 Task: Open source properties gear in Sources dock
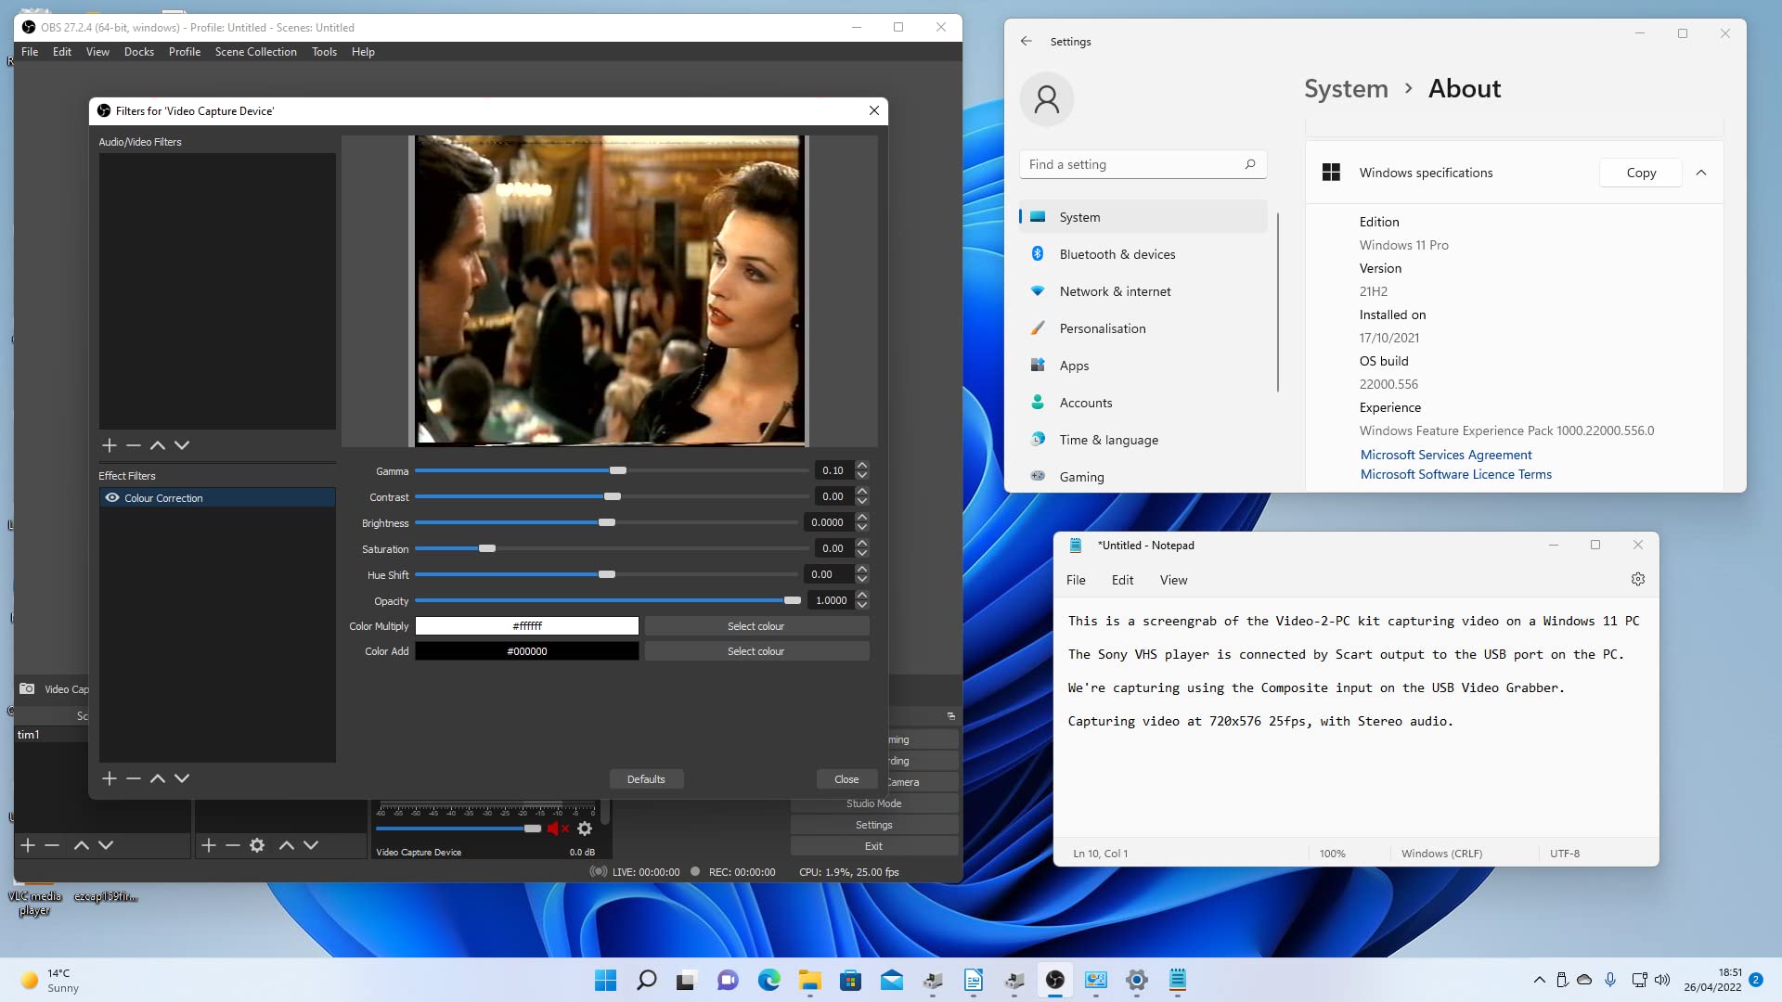[257, 845]
